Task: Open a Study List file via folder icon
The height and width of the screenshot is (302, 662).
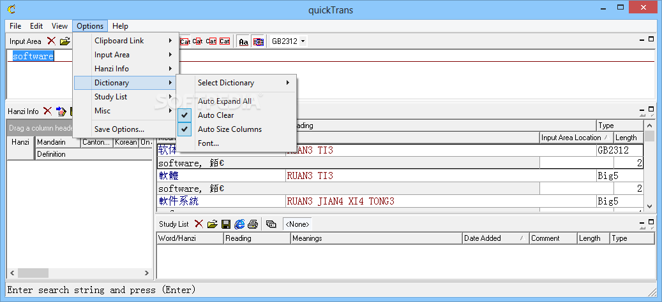Action: pyautogui.click(x=213, y=224)
